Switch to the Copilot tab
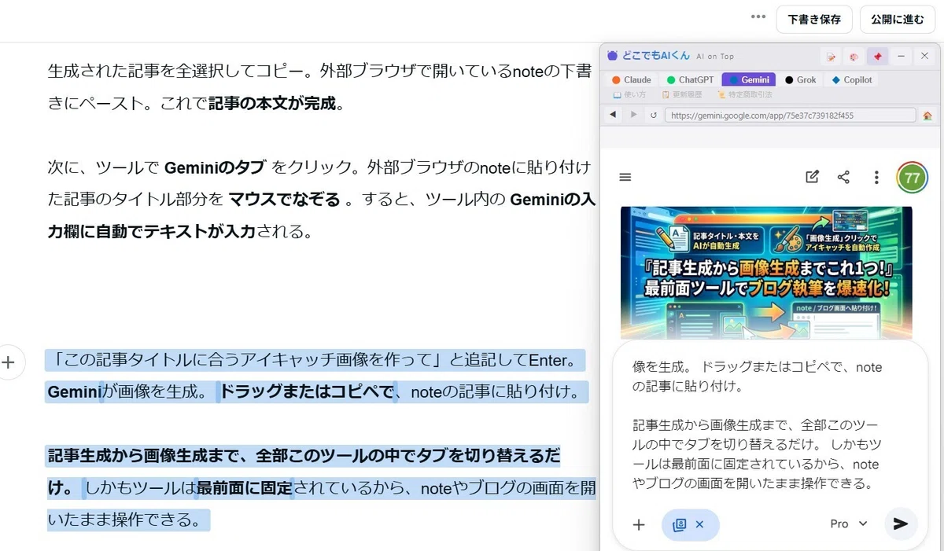The height and width of the screenshot is (551, 944). (853, 79)
